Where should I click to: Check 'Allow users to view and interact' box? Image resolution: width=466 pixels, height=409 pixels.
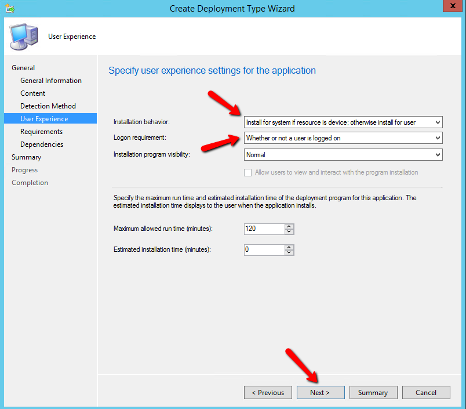pyautogui.click(x=248, y=172)
